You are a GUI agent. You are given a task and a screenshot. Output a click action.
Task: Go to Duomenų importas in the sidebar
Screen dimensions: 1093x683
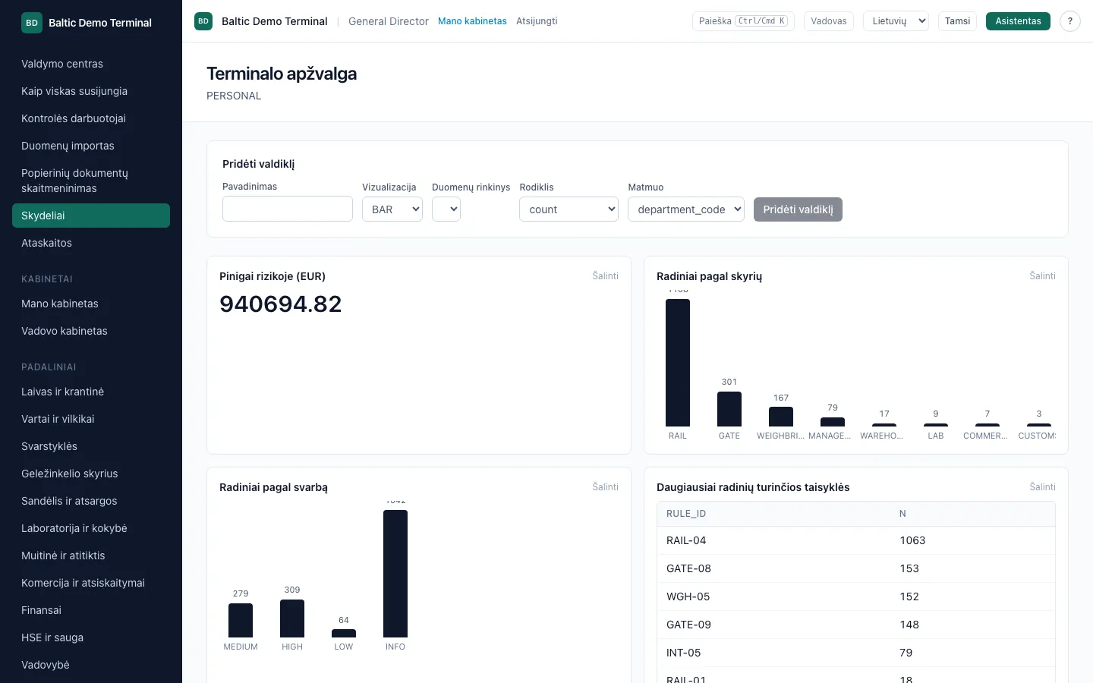point(91,146)
